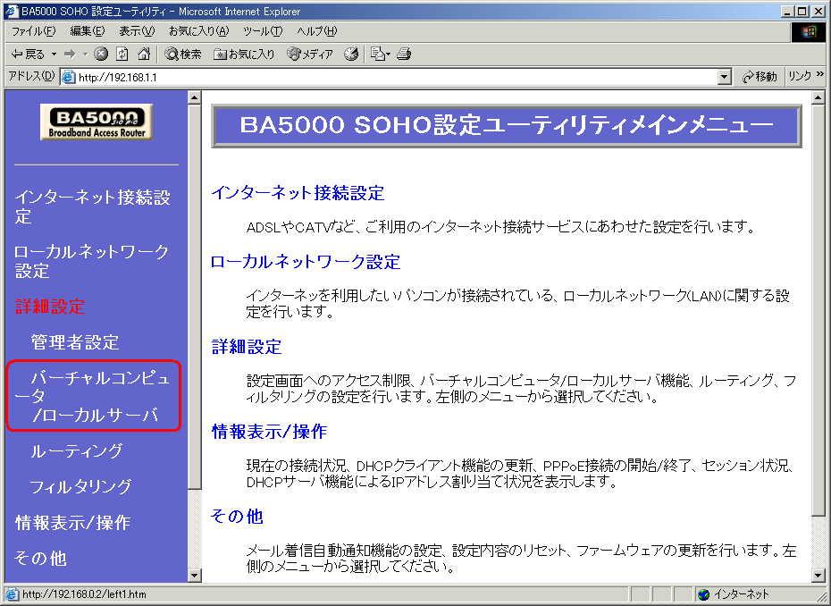Viewport: 831px width, 606px height.
Task: Open the 表示(V) menu
Action: [137, 31]
